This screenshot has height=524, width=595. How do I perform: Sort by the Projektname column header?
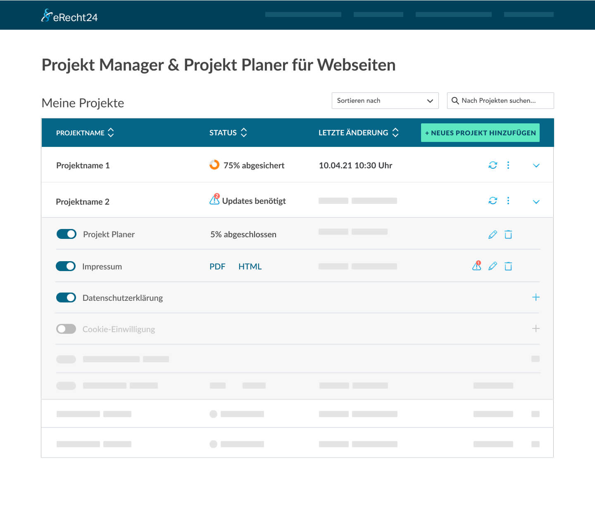coord(85,133)
